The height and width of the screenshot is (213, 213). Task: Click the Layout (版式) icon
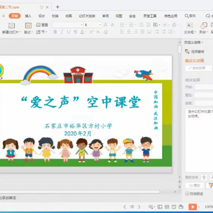click(28, 26)
